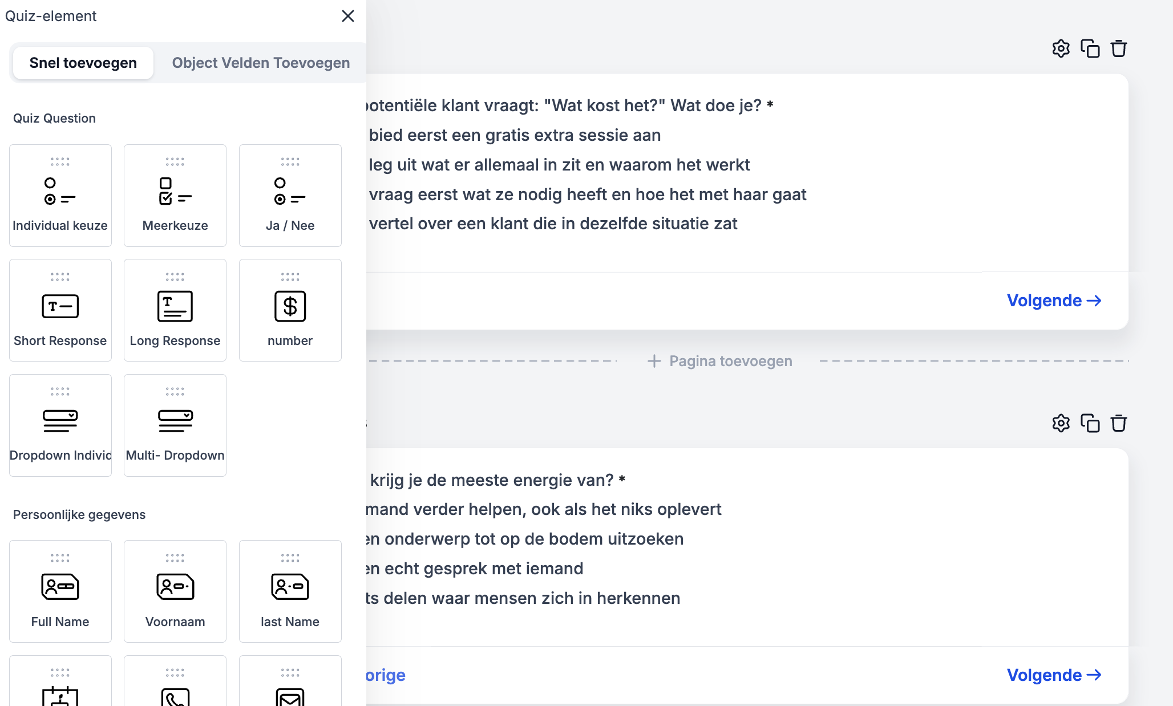Viewport: 1173px width, 706px height.
Task: Click the question "krijg je de meeste energie van?"
Action: click(497, 480)
